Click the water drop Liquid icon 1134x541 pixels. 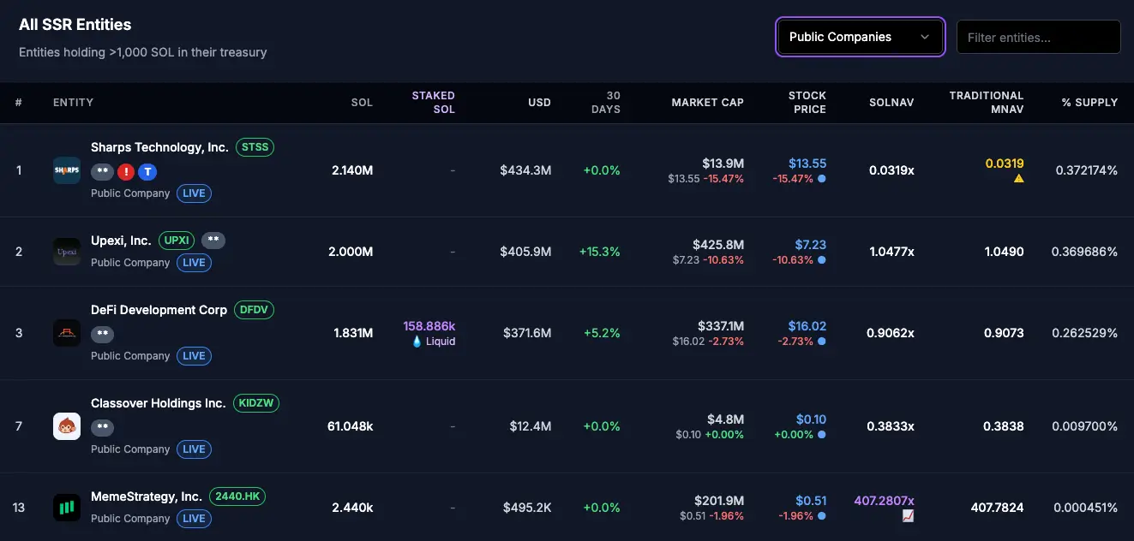pyautogui.click(x=417, y=342)
